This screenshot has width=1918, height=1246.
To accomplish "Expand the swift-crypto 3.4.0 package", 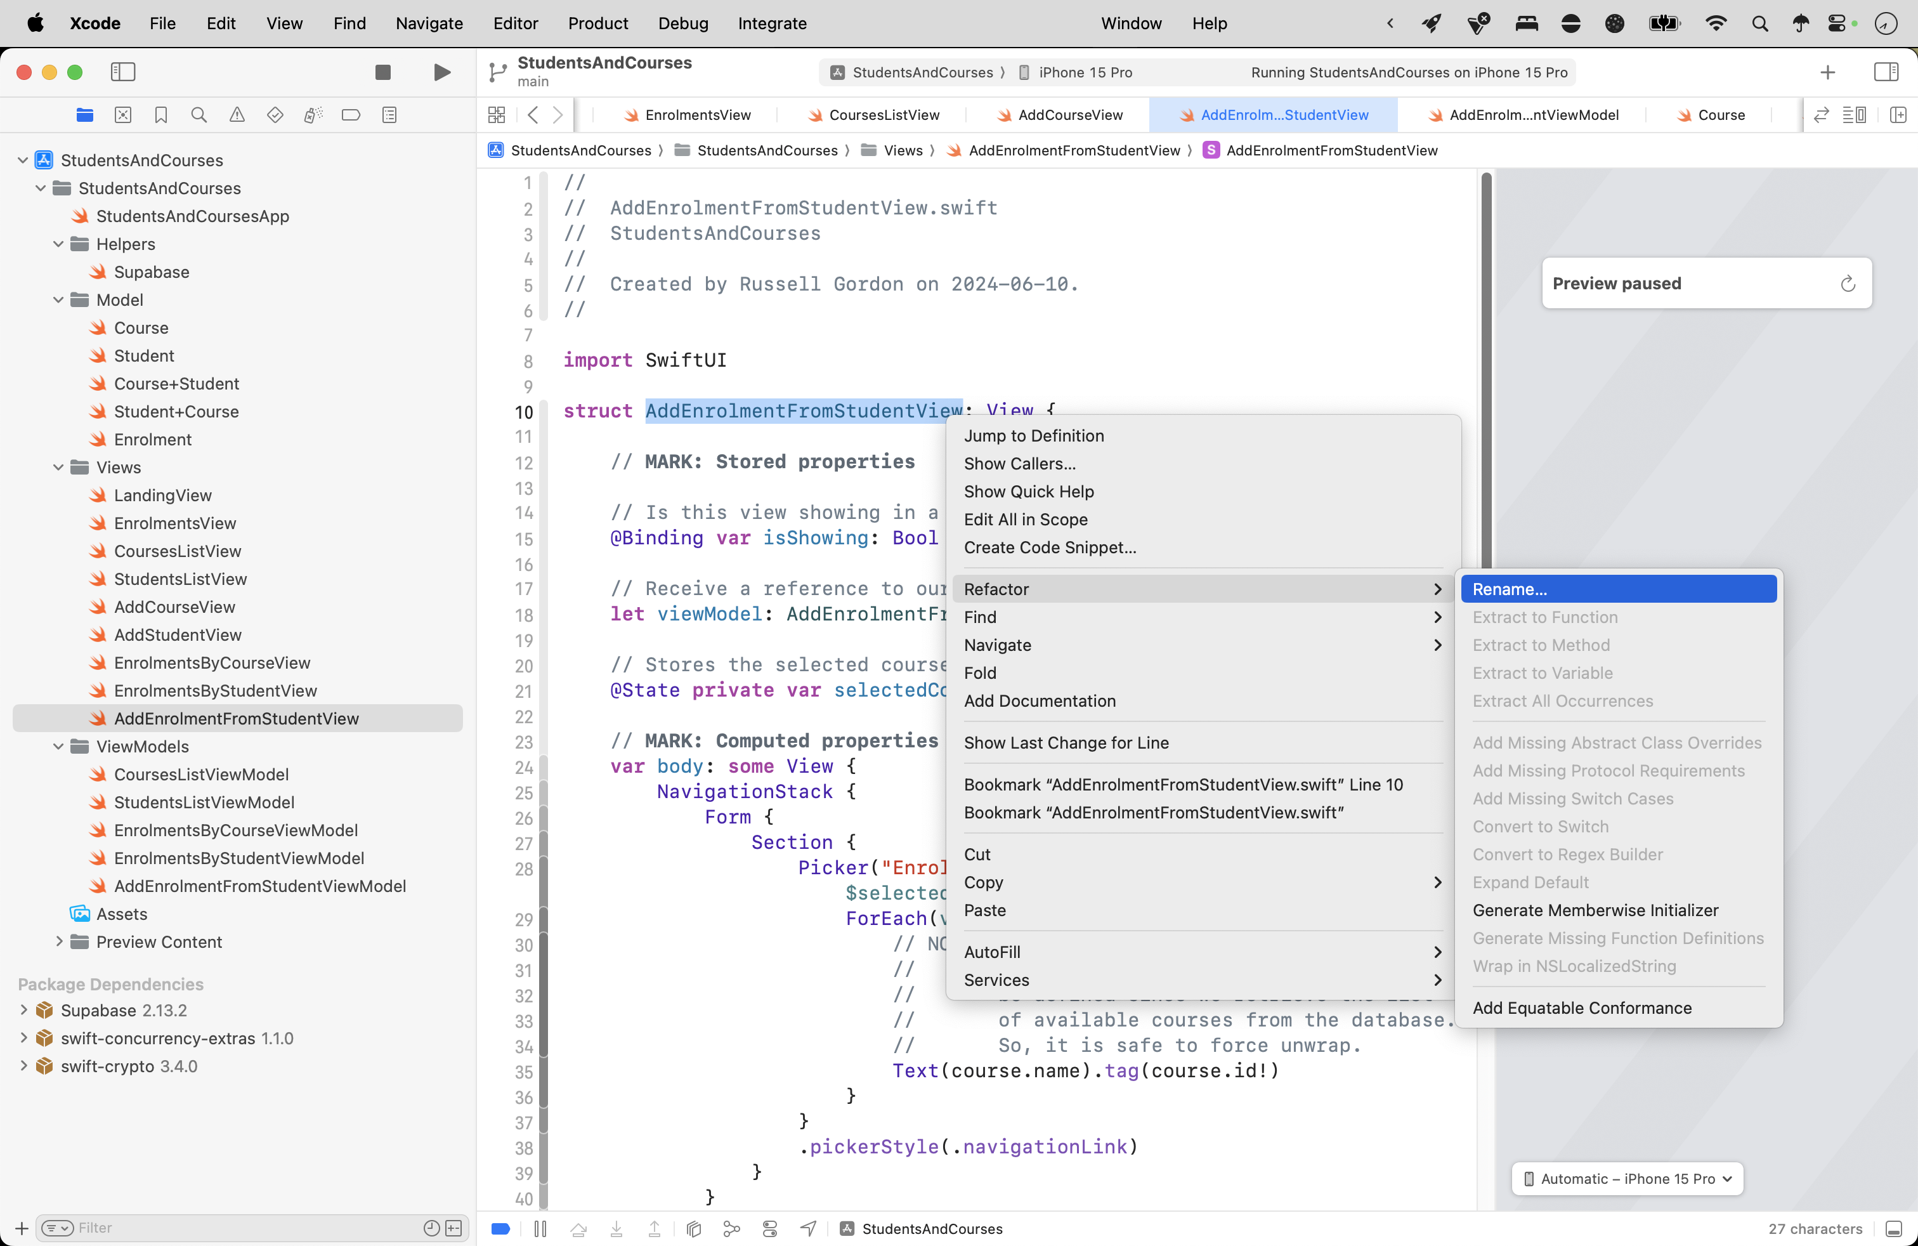I will (23, 1065).
